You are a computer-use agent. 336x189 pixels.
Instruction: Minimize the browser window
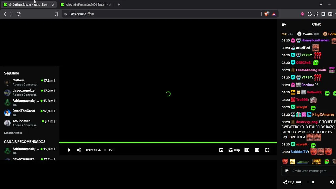tap(329, 4)
